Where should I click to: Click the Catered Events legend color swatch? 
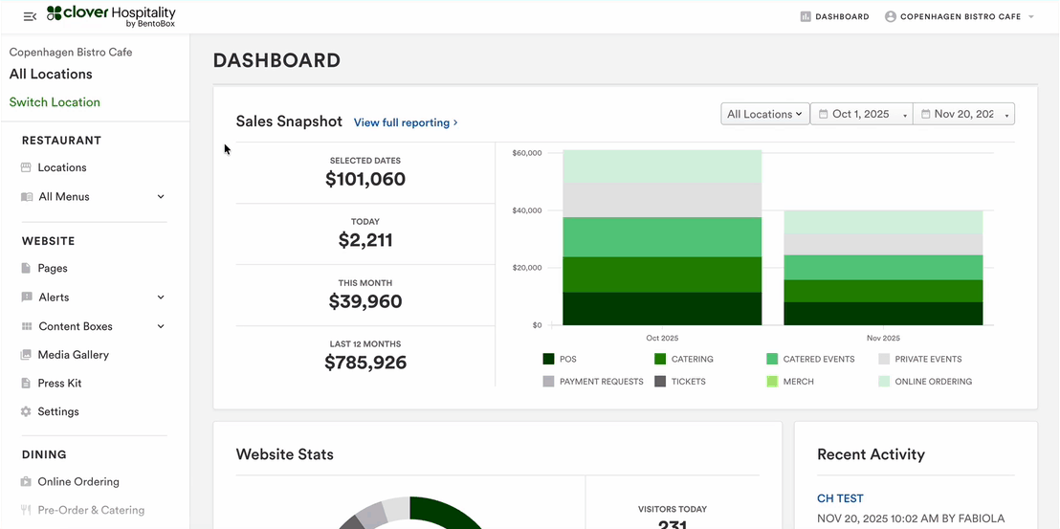pyautogui.click(x=772, y=360)
